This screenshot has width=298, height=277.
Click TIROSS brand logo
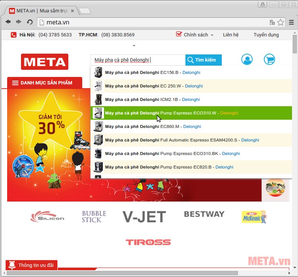148,242
